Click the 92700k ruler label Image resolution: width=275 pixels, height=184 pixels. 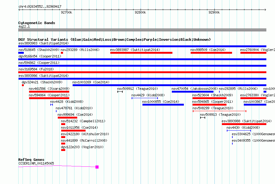pyautogui.click(x=66, y=12)
